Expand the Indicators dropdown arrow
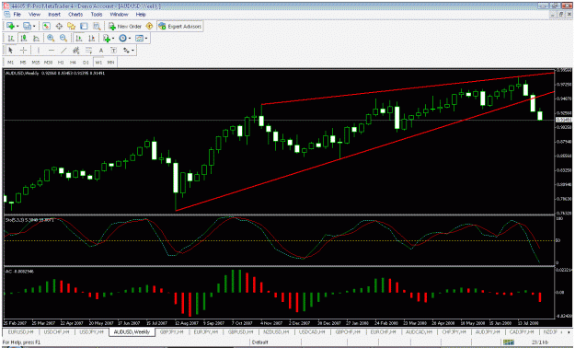The height and width of the screenshot is (348, 575). click(x=113, y=38)
